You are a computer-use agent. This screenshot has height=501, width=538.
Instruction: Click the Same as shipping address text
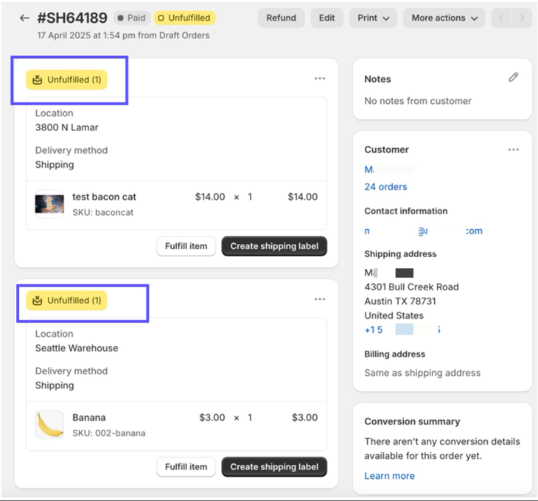[x=422, y=373]
